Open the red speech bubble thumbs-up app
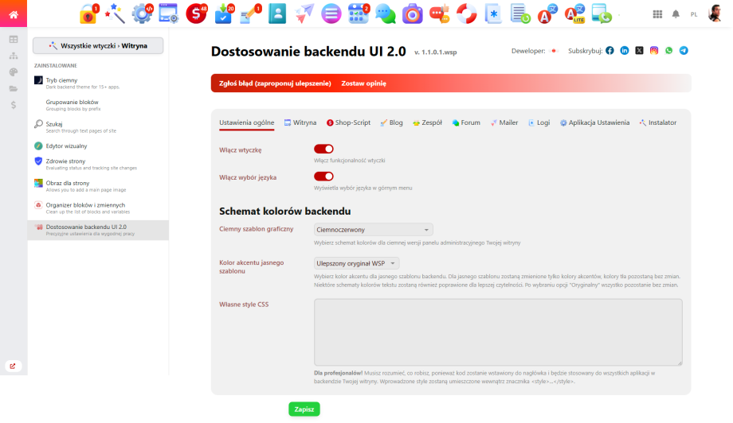Screen dimensions: 733x423 coord(440,14)
